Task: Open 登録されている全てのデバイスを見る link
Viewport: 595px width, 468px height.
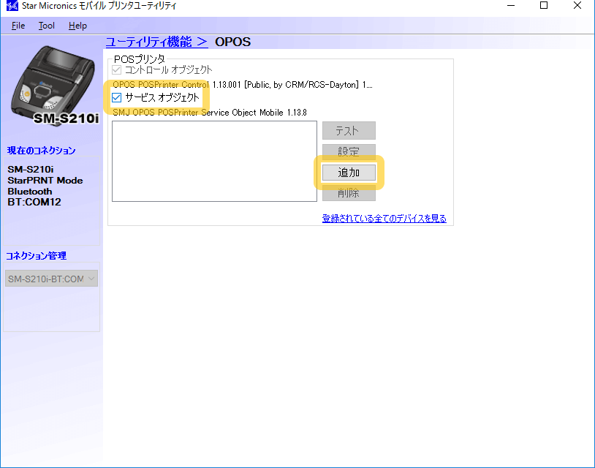Action: click(x=384, y=219)
